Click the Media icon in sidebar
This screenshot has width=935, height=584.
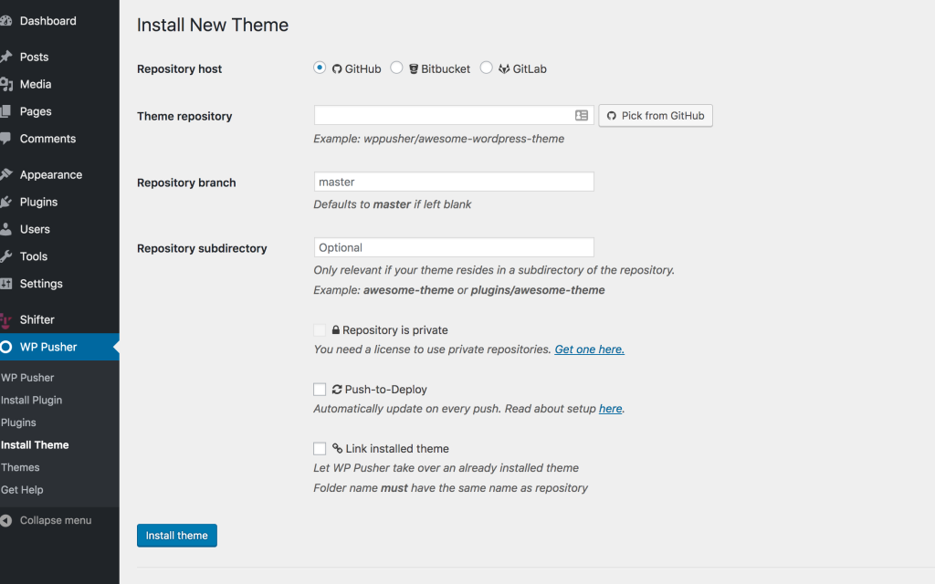tap(6, 84)
